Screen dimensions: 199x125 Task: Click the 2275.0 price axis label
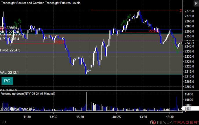[x=189, y=11]
